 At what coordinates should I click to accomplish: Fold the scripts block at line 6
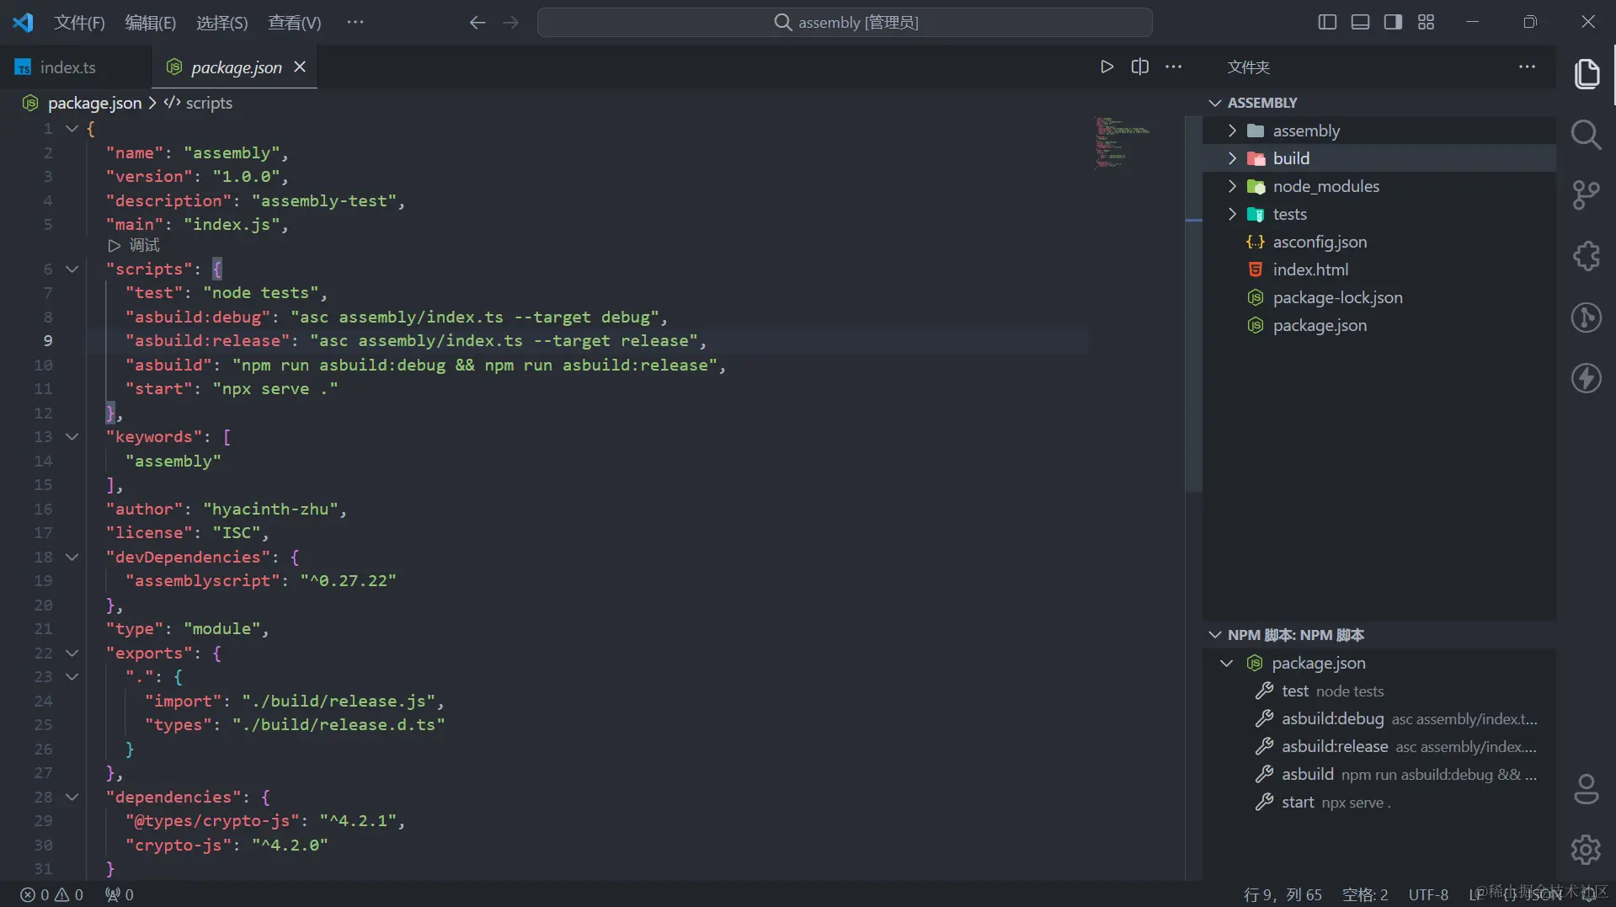(72, 269)
